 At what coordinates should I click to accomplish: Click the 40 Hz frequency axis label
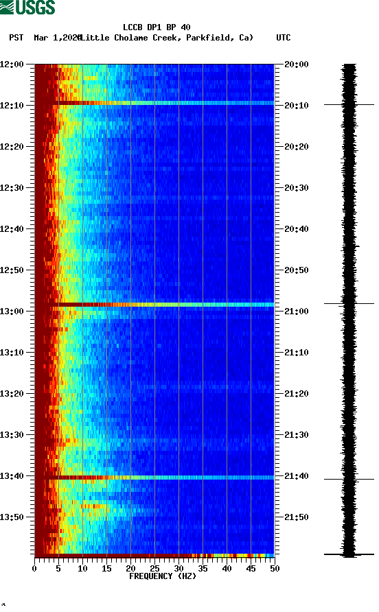[227, 569]
